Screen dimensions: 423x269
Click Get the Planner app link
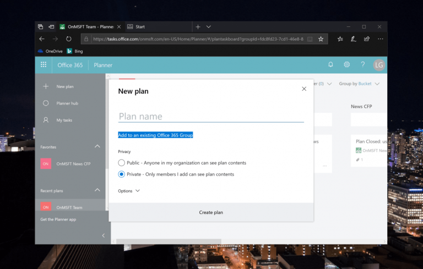click(x=58, y=219)
